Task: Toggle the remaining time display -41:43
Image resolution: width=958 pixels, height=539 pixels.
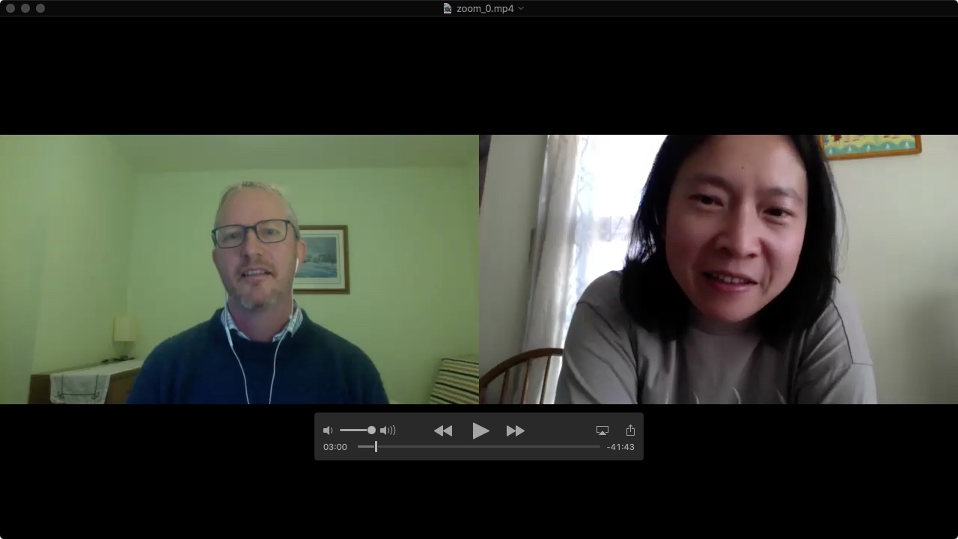Action: (x=620, y=447)
